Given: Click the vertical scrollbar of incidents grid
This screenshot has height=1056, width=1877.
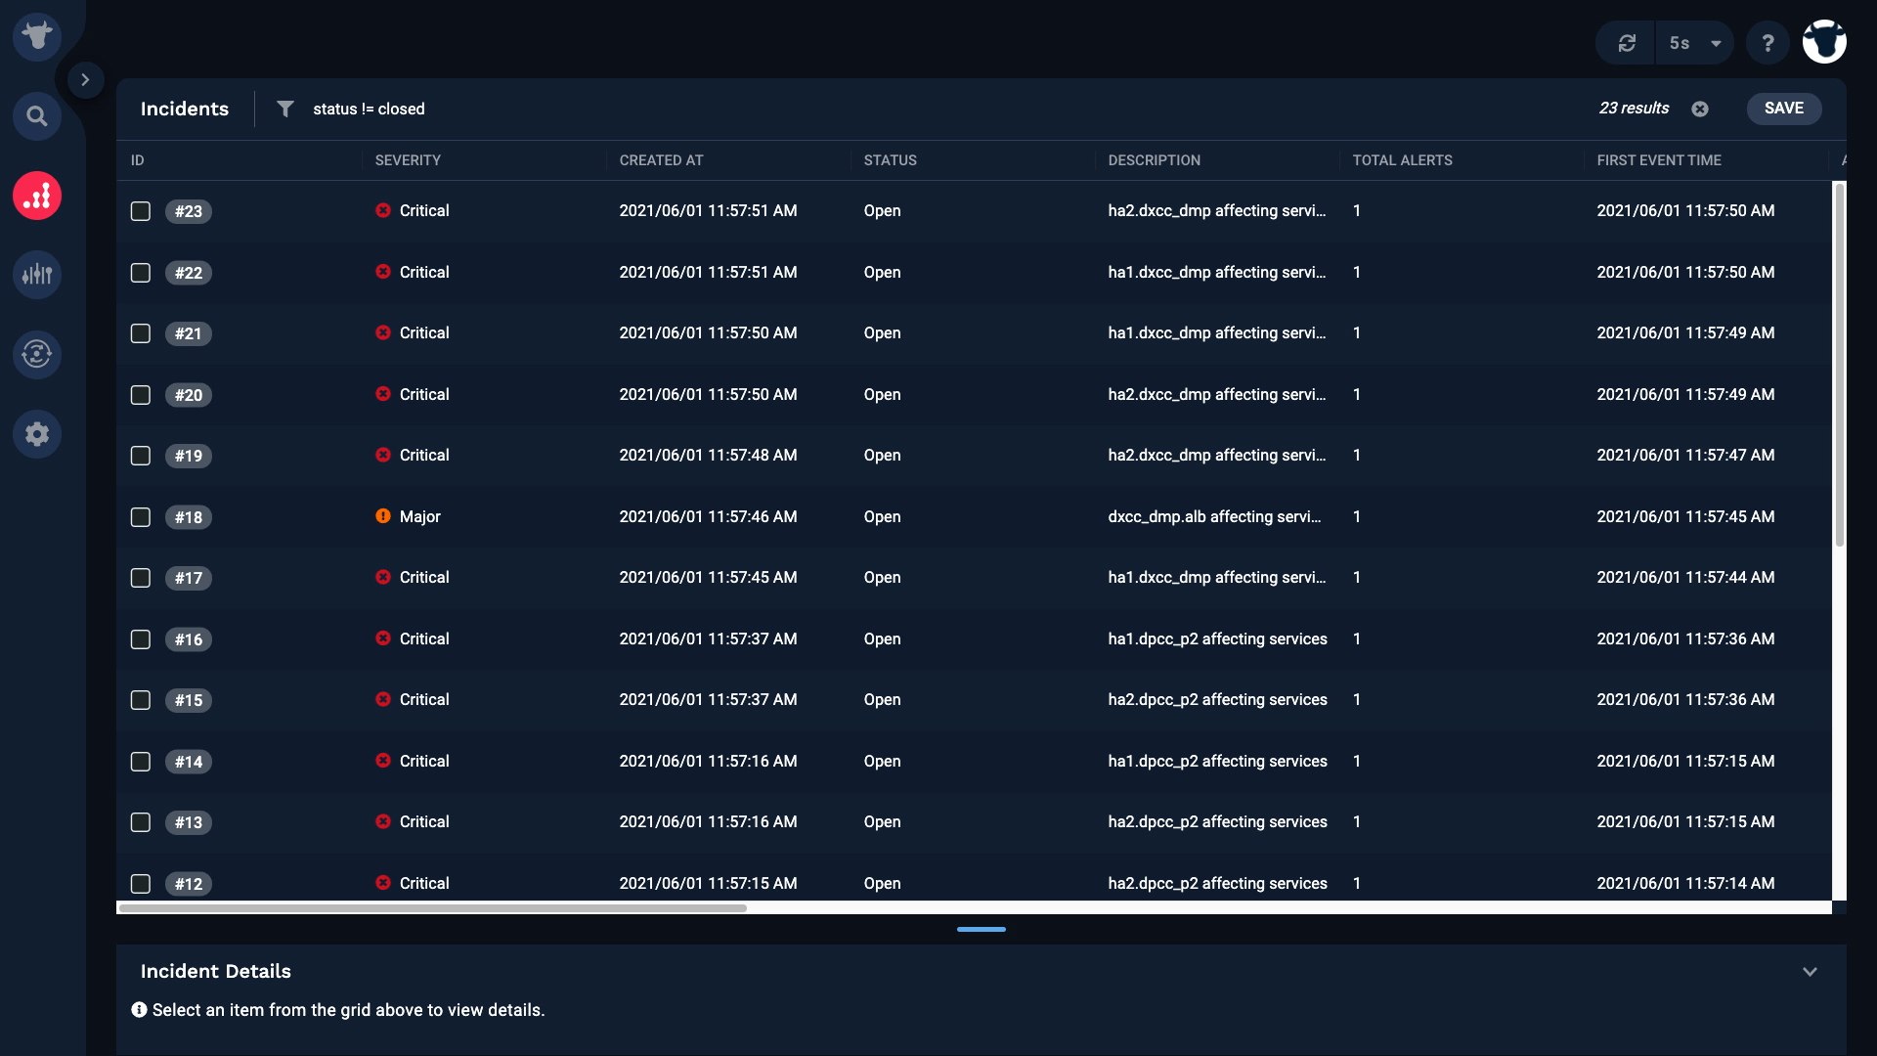Looking at the screenshot, I should coord(1839,364).
